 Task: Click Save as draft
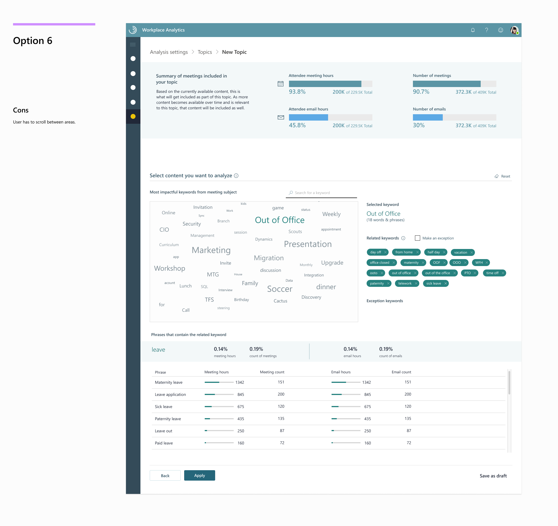(493, 476)
